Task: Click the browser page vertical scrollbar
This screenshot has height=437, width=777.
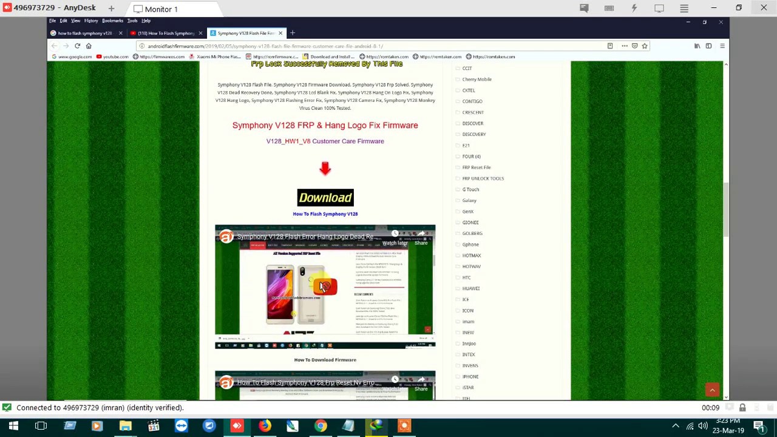Action: pos(726,209)
